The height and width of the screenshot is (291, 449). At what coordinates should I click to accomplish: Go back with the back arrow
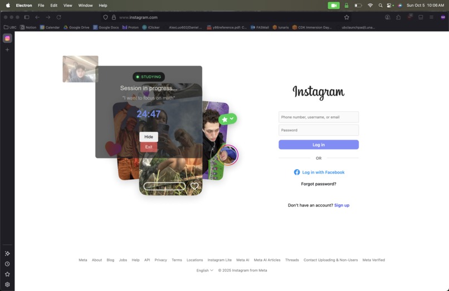click(37, 17)
